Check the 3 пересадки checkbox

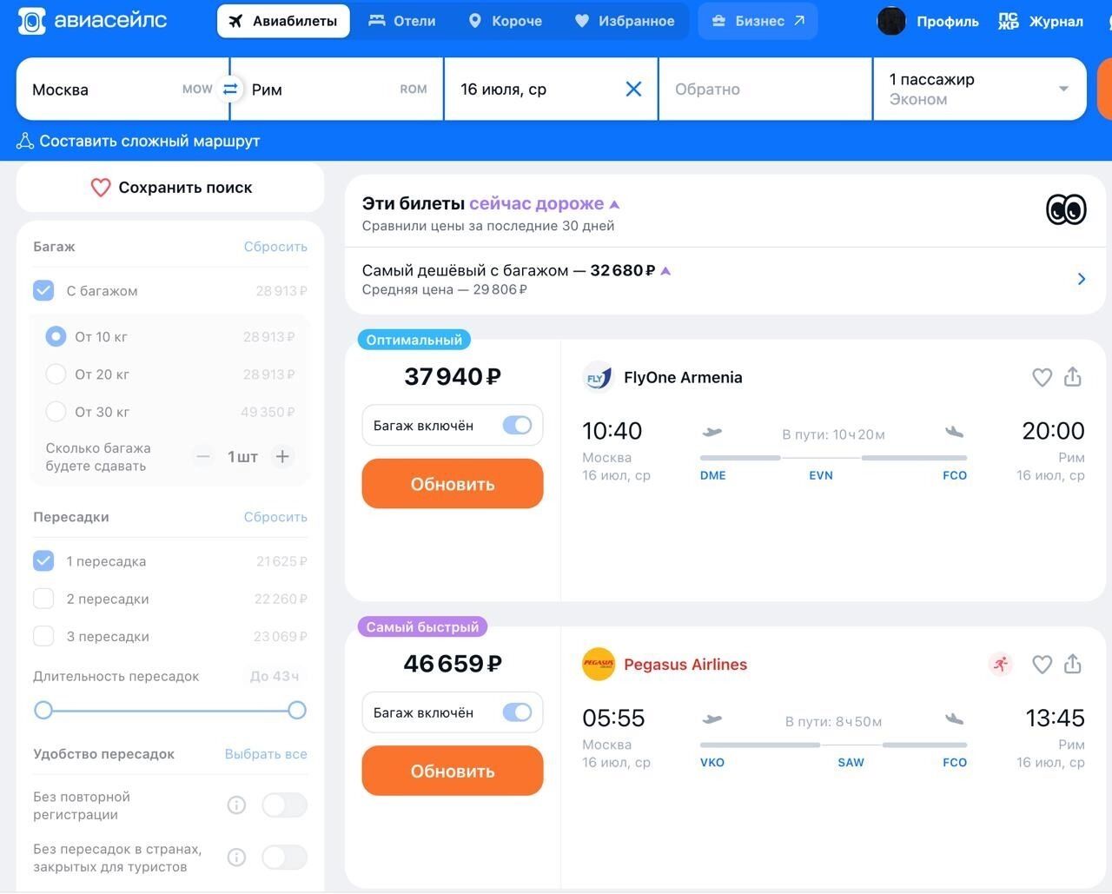43,636
